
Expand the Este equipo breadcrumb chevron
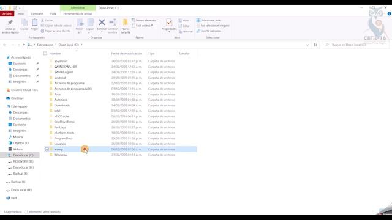pyautogui.click(x=56, y=45)
